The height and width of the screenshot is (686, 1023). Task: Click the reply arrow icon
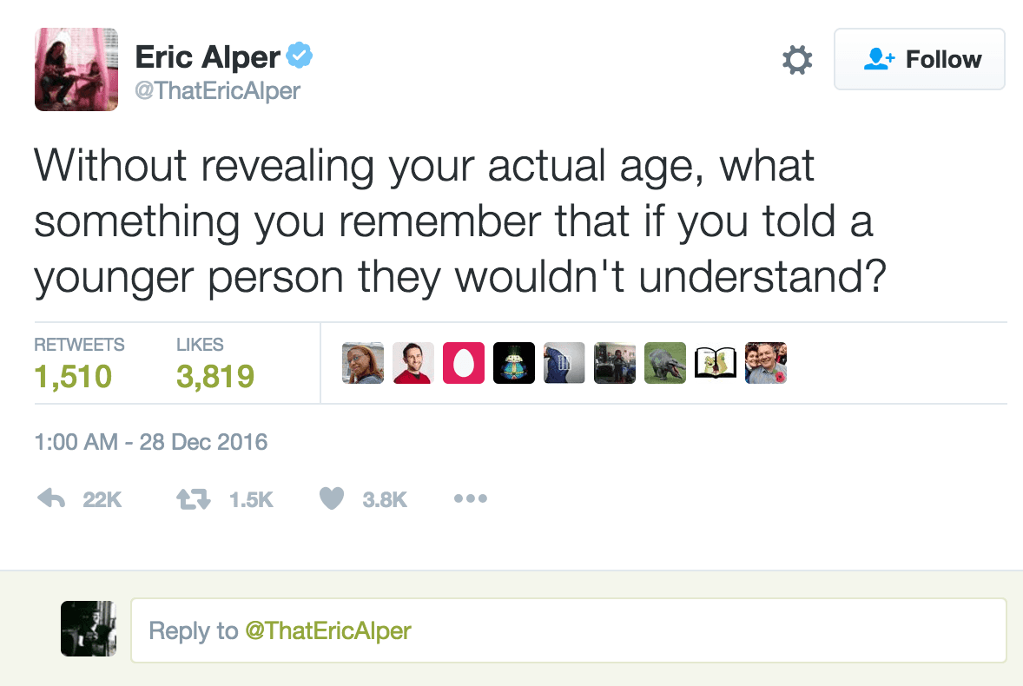tap(54, 498)
